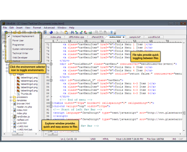The image size is (187, 152).
Task: Click the environment selector toolbar icon
Action: 6,32
